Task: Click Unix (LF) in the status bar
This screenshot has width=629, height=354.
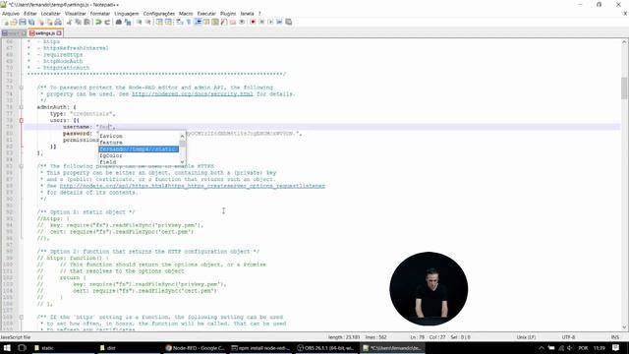Action: [x=526, y=337]
